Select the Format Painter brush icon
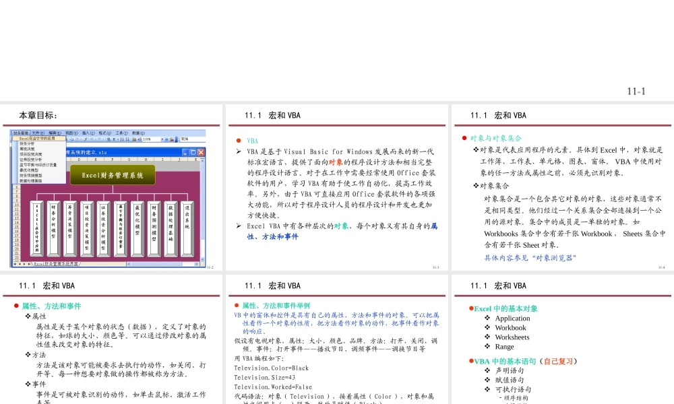This screenshot has width=674, height=404. tap(84, 139)
